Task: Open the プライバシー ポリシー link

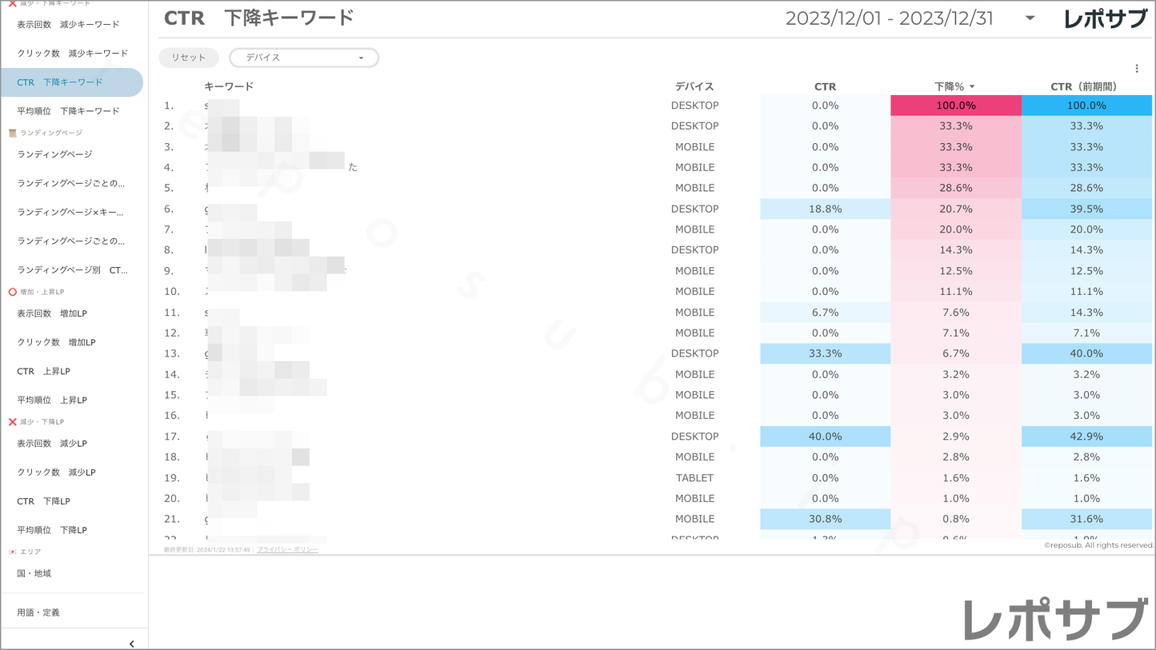Action: click(x=287, y=550)
